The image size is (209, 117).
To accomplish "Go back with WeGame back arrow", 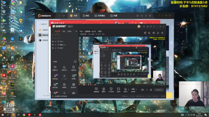I will 60,16.
